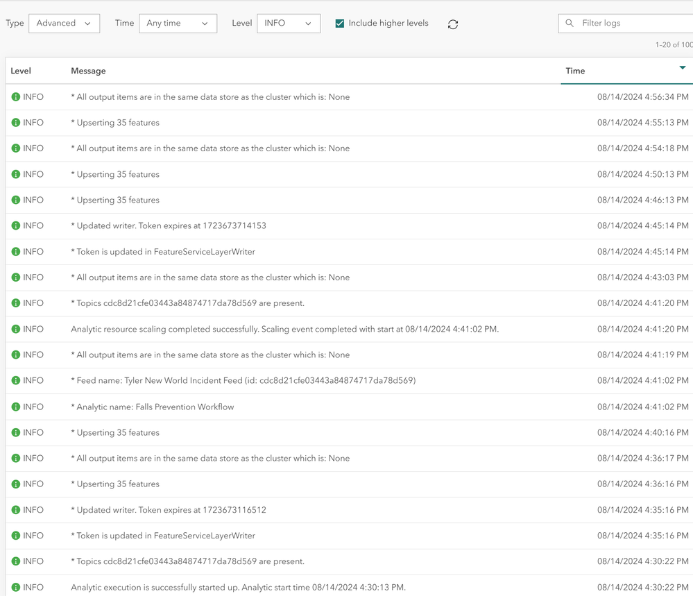Screen dimensions: 693x596
Task: Open the Type dropdown set to Advanced
Action: (64, 24)
